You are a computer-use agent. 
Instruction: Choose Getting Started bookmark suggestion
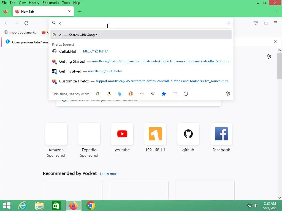[141, 61]
